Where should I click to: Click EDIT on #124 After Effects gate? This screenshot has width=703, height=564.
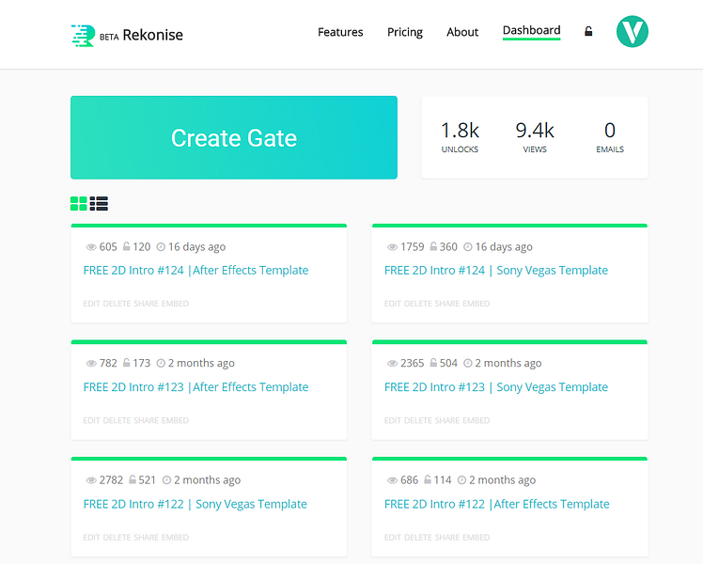[x=91, y=304]
